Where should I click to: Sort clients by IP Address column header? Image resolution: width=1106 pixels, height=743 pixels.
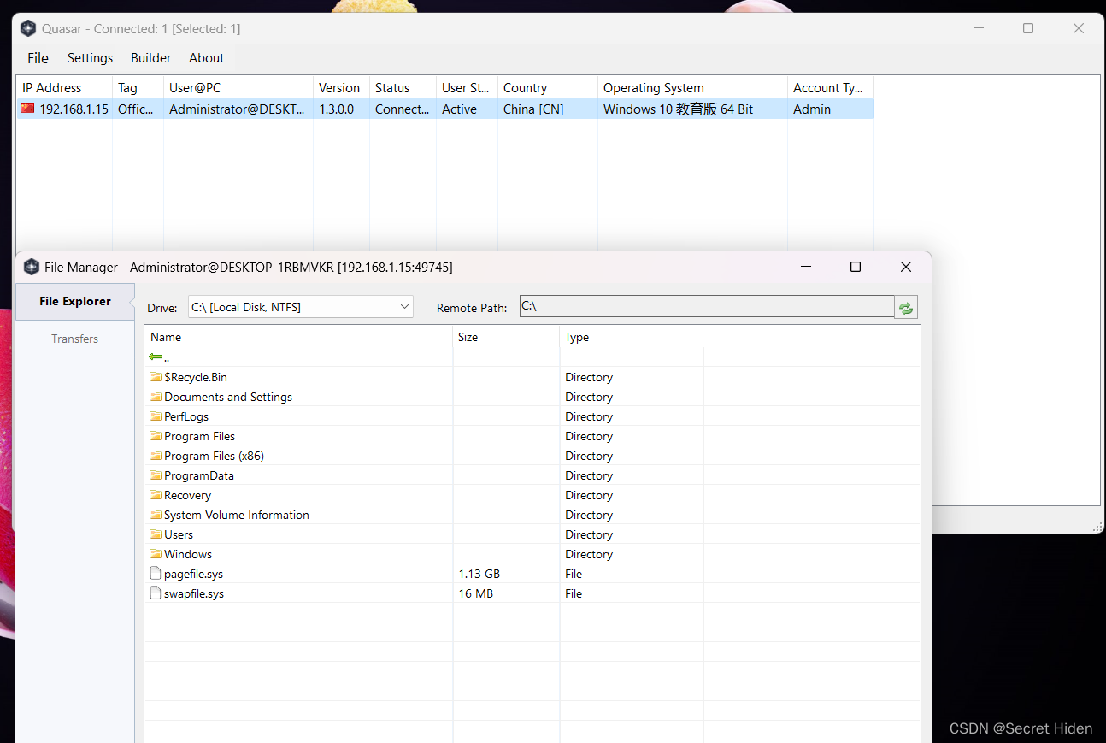point(64,87)
